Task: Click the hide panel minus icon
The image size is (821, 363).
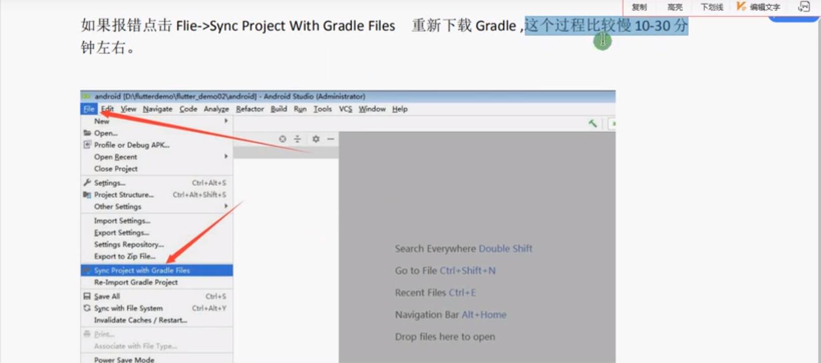Action: coord(331,139)
